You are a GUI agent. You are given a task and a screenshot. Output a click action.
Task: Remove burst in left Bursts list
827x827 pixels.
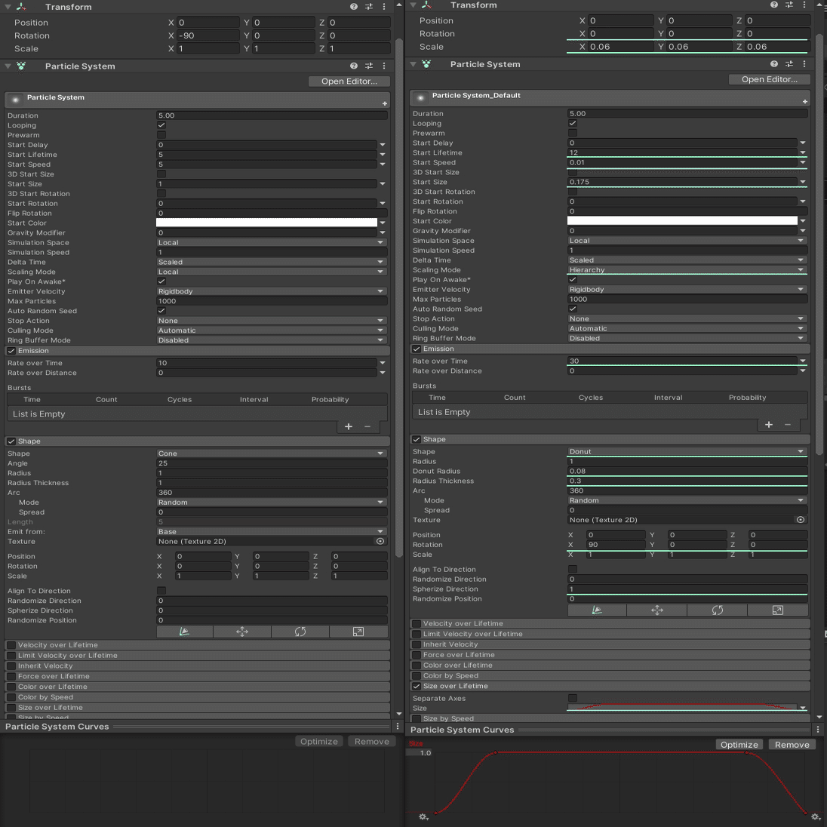coord(367,426)
